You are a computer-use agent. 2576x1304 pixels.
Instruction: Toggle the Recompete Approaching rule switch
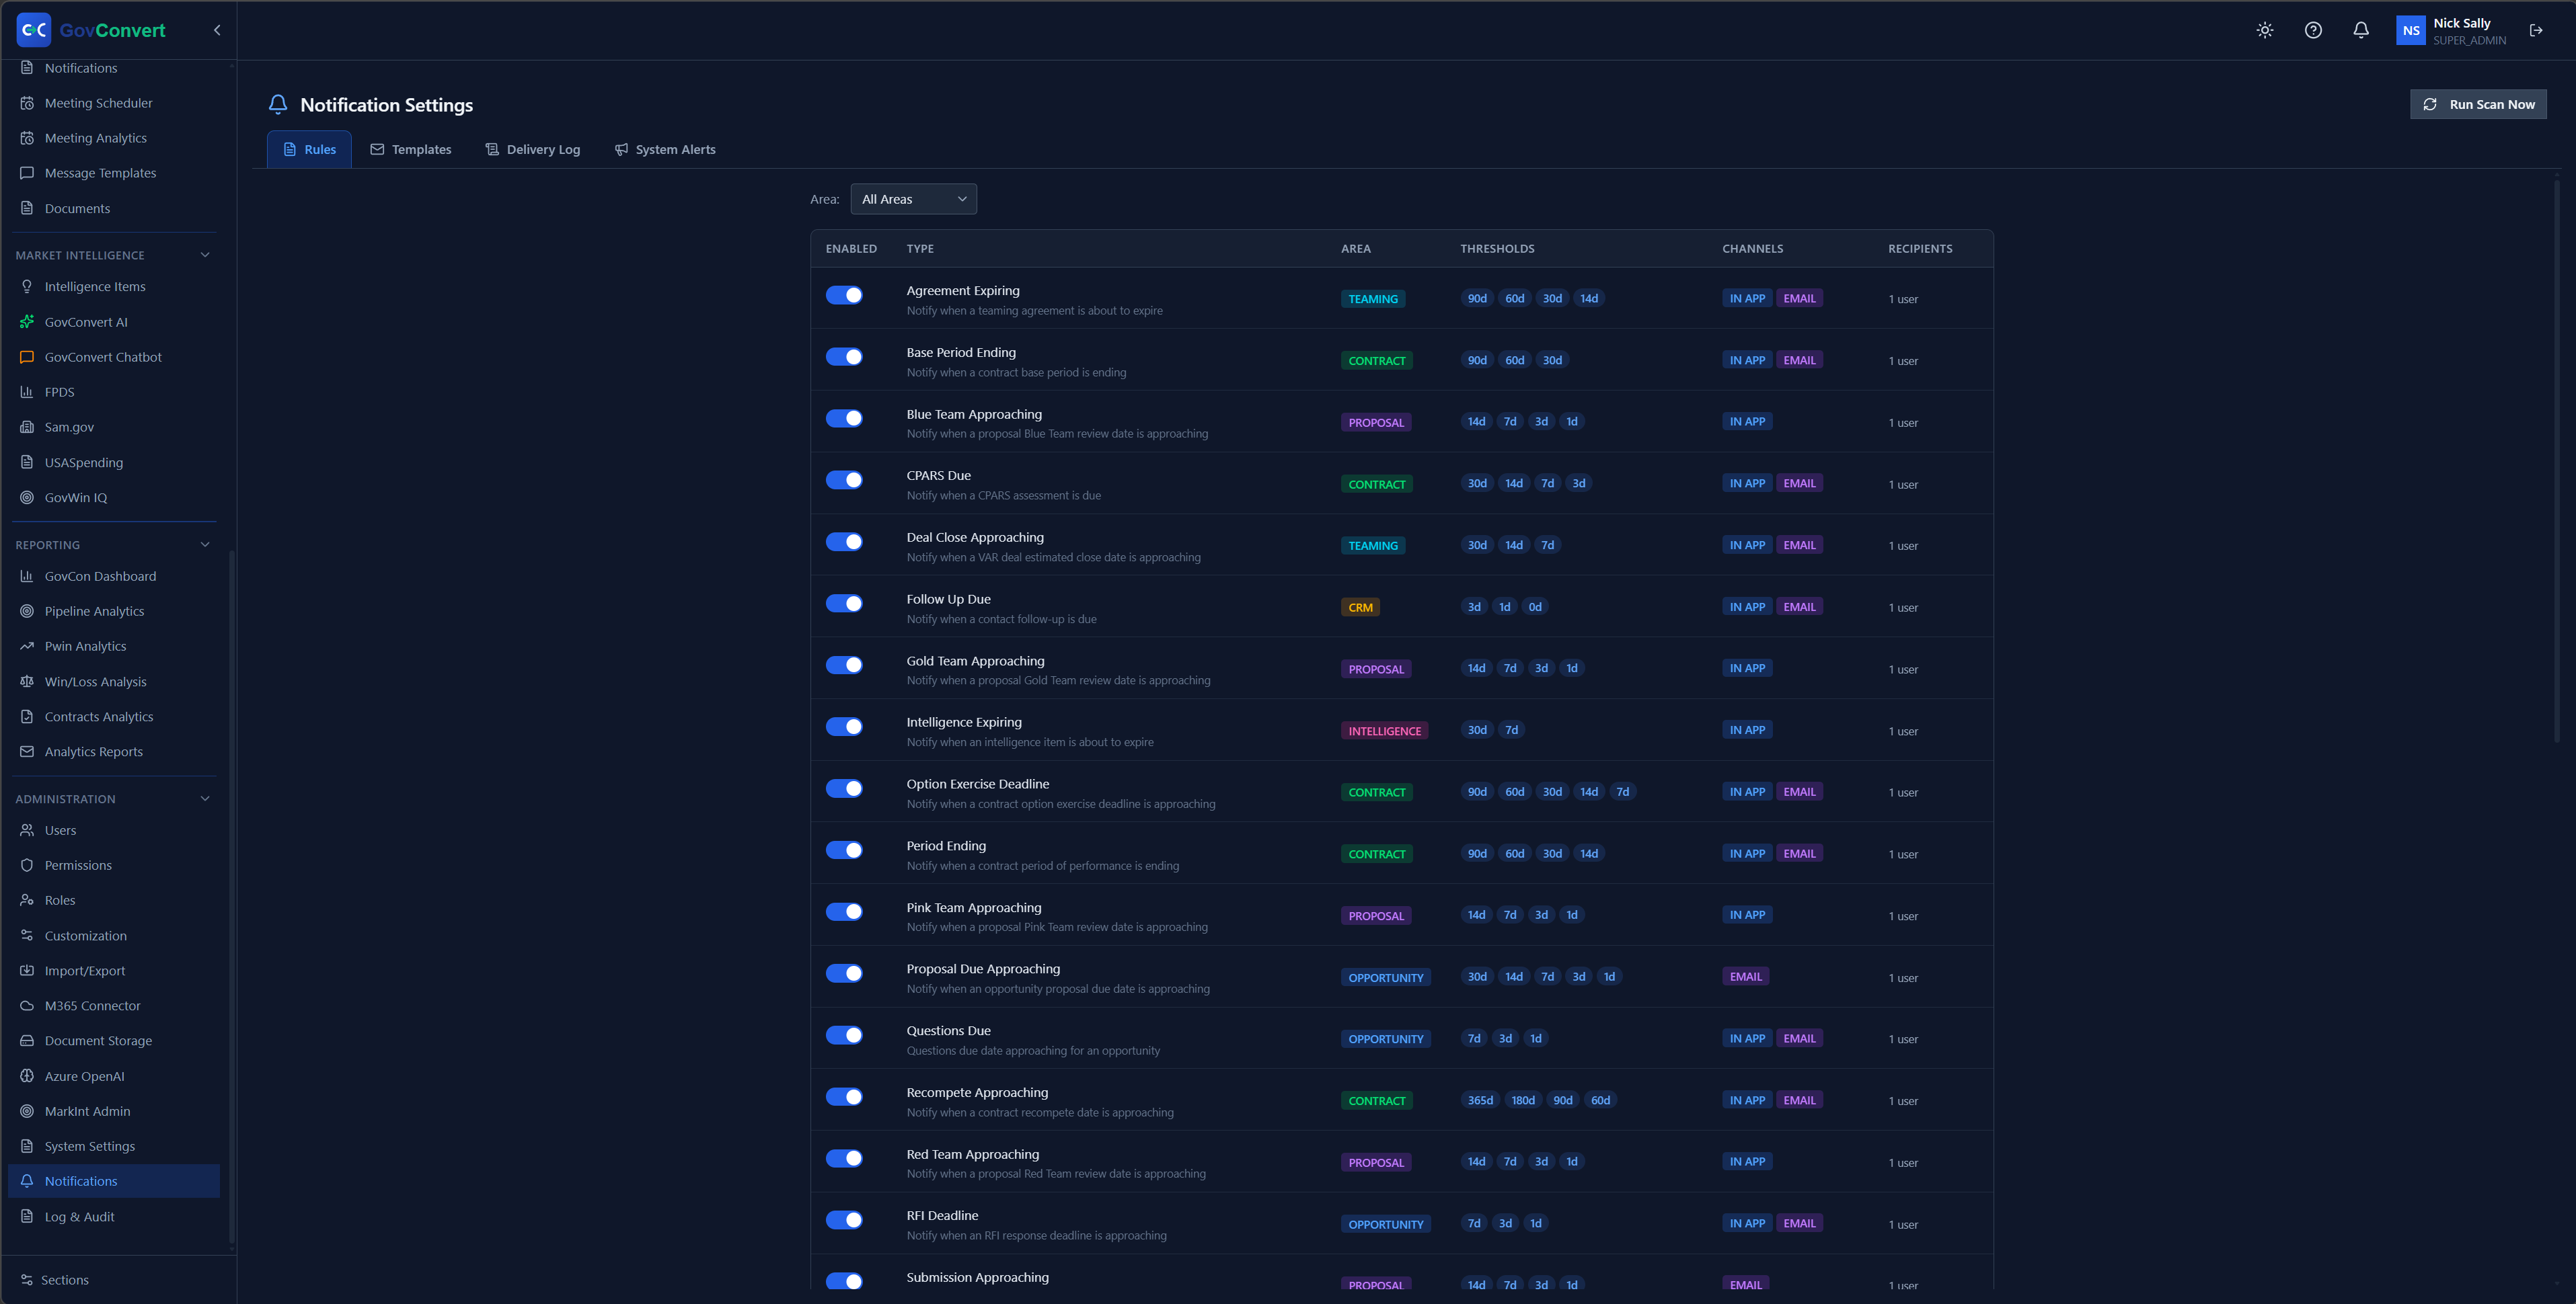coord(844,1096)
